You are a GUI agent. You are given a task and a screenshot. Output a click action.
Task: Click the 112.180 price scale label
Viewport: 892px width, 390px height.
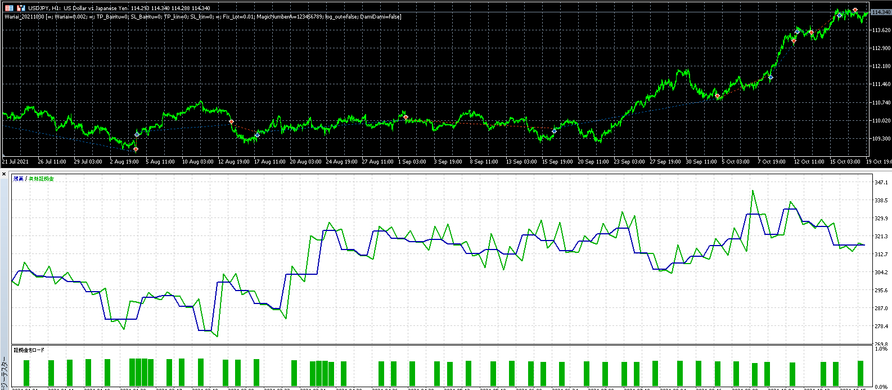point(881,66)
